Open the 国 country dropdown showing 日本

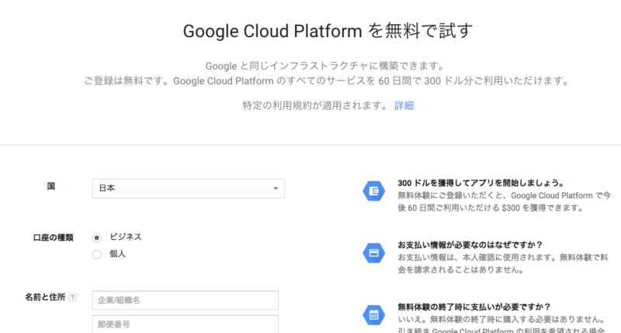pos(189,188)
